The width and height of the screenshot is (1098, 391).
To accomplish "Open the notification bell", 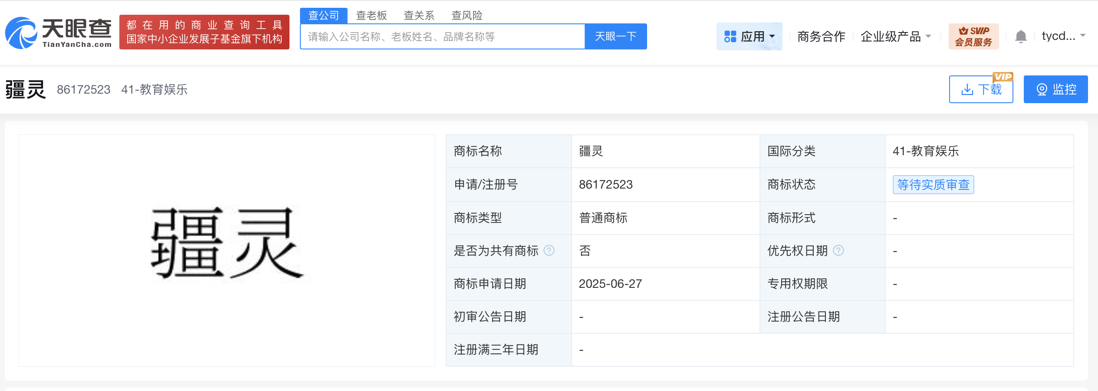I will coord(1021,36).
